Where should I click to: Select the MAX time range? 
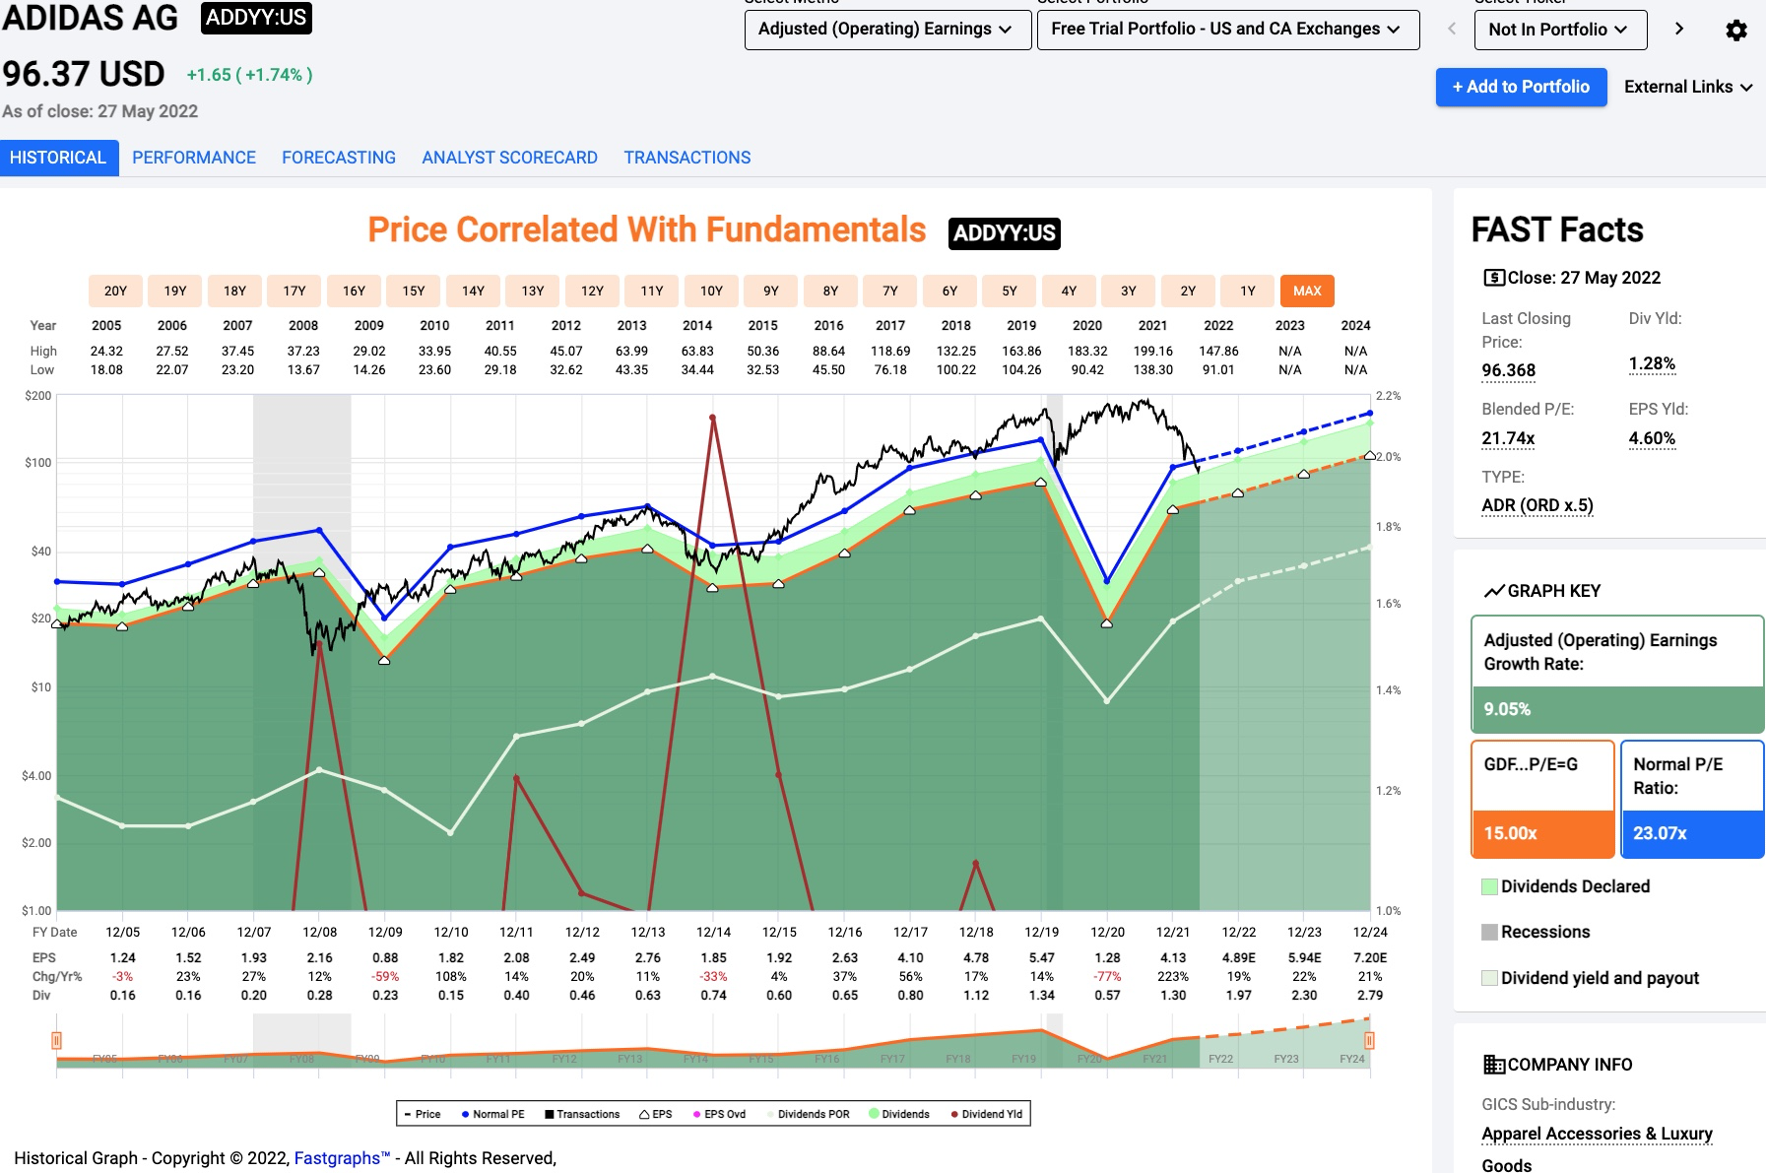(x=1307, y=291)
